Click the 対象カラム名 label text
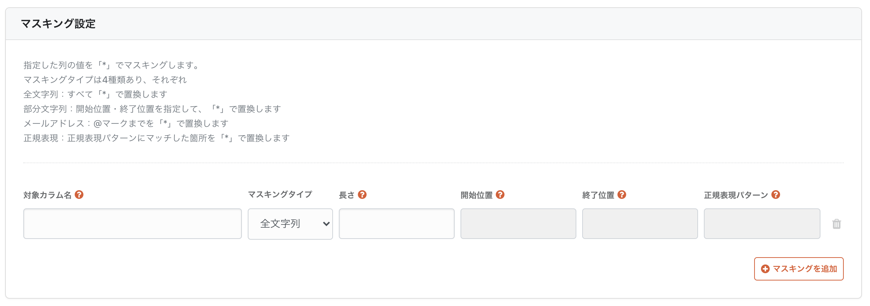This screenshot has height=306, width=870. (47, 195)
